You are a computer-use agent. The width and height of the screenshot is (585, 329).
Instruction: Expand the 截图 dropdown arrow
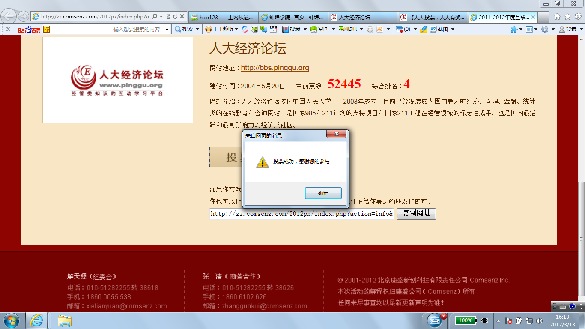453,30
